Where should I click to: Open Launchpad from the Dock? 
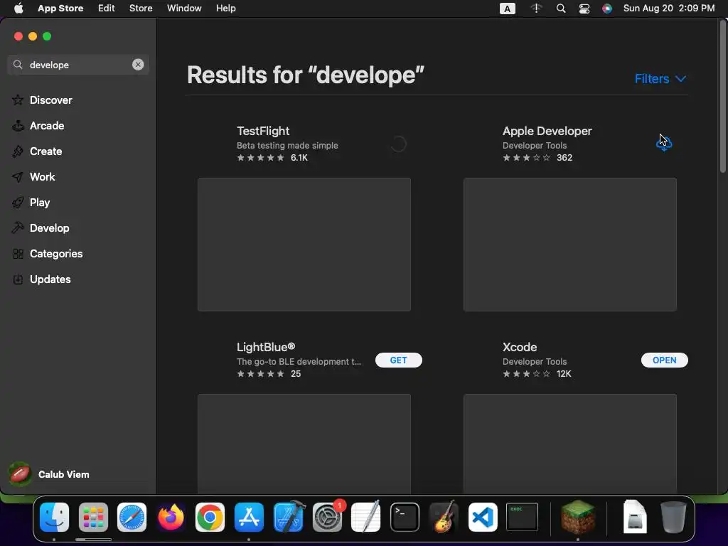93,518
